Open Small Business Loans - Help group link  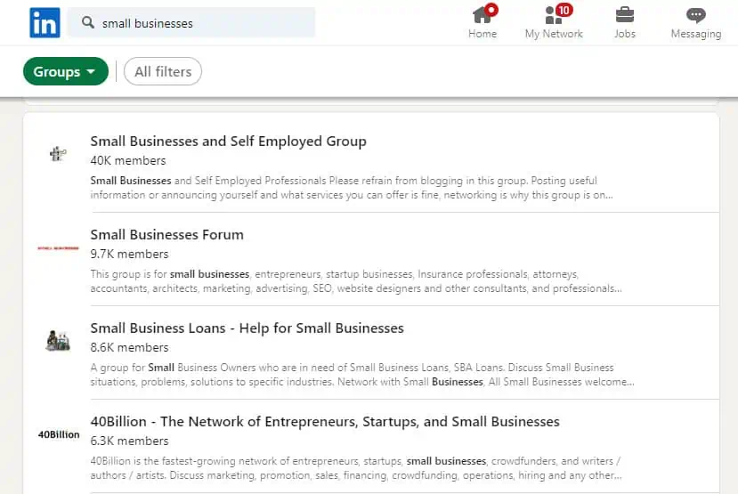point(247,328)
